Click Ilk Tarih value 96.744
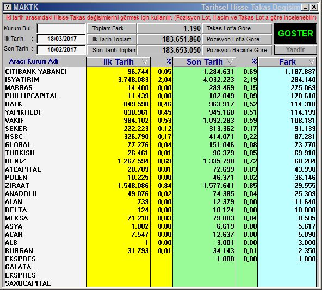322x290 pixels. coord(138,71)
